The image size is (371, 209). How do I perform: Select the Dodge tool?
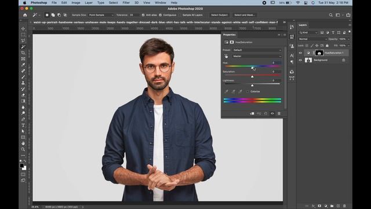[x=23, y=113]
